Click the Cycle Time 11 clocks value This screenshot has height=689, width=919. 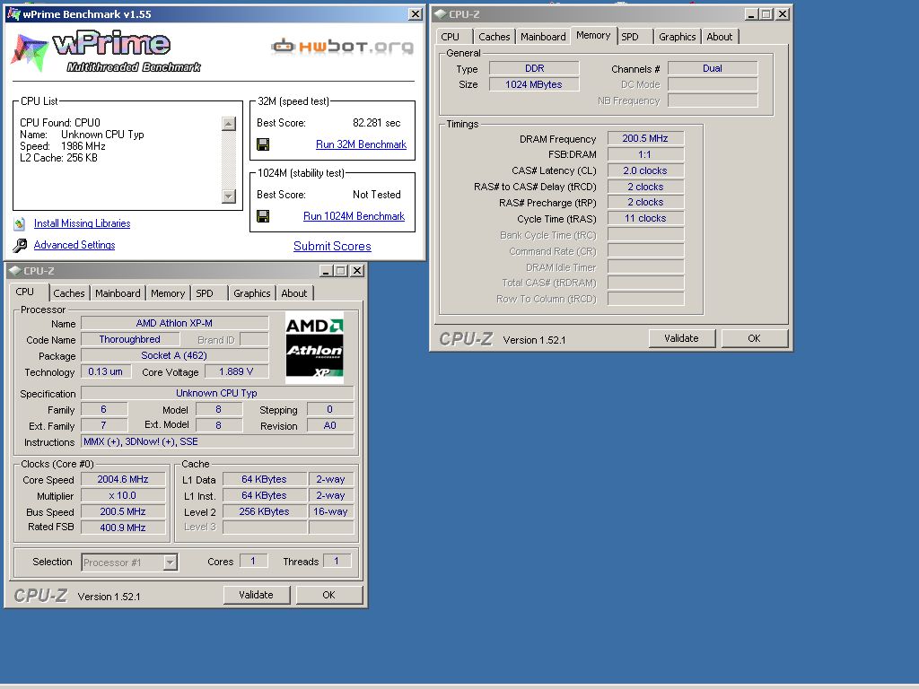pos(645,218)
